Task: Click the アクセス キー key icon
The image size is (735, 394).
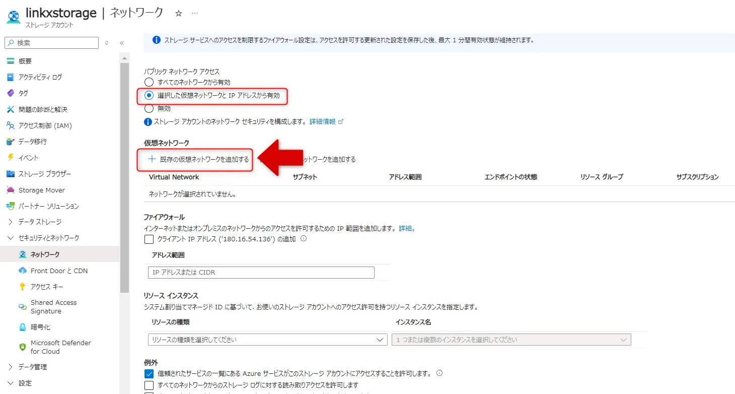Action: pos(23,287)
